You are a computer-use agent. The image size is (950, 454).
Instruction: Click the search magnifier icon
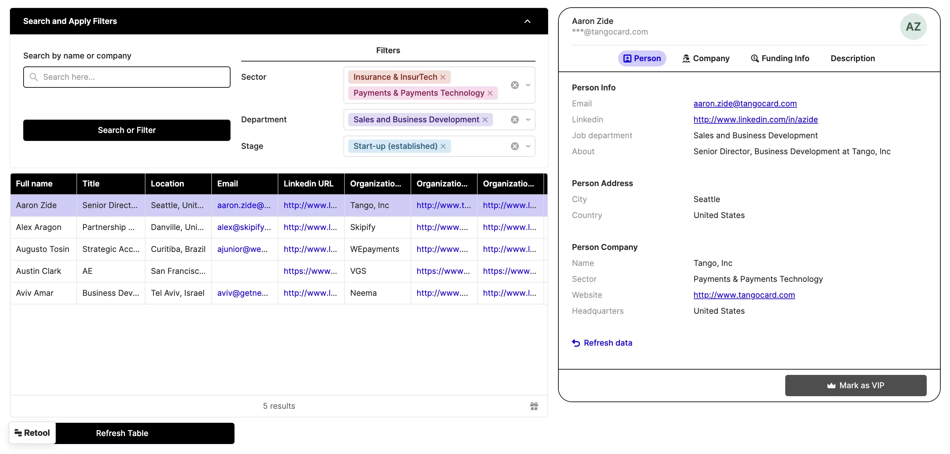34,77
